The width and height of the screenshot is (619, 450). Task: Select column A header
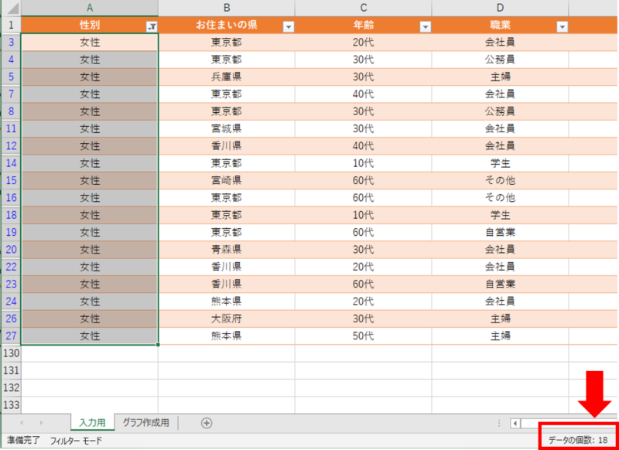[x=90, y=8]
